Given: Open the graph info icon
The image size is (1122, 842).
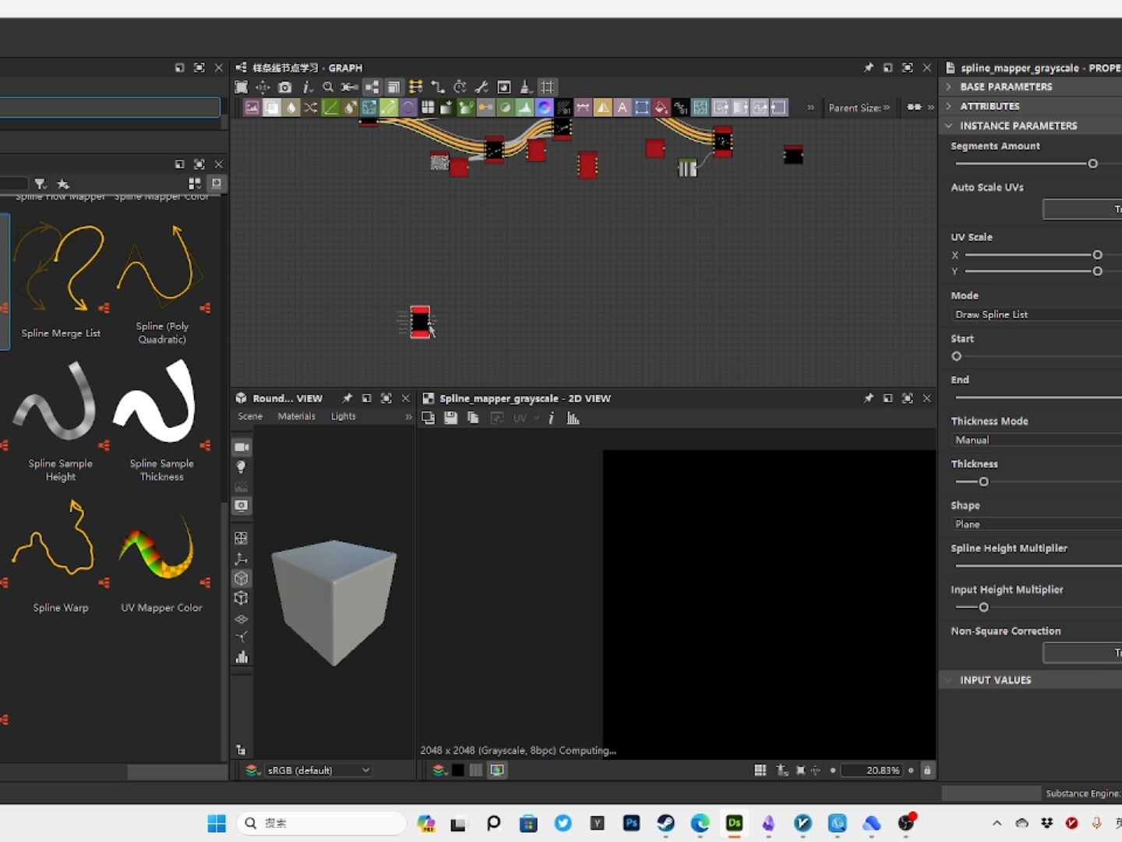Looking at the screenshot, I should (307, 87).
